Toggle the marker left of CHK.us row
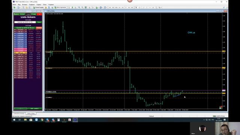This screenshot has width=240, height=135. tap(15, 52)
